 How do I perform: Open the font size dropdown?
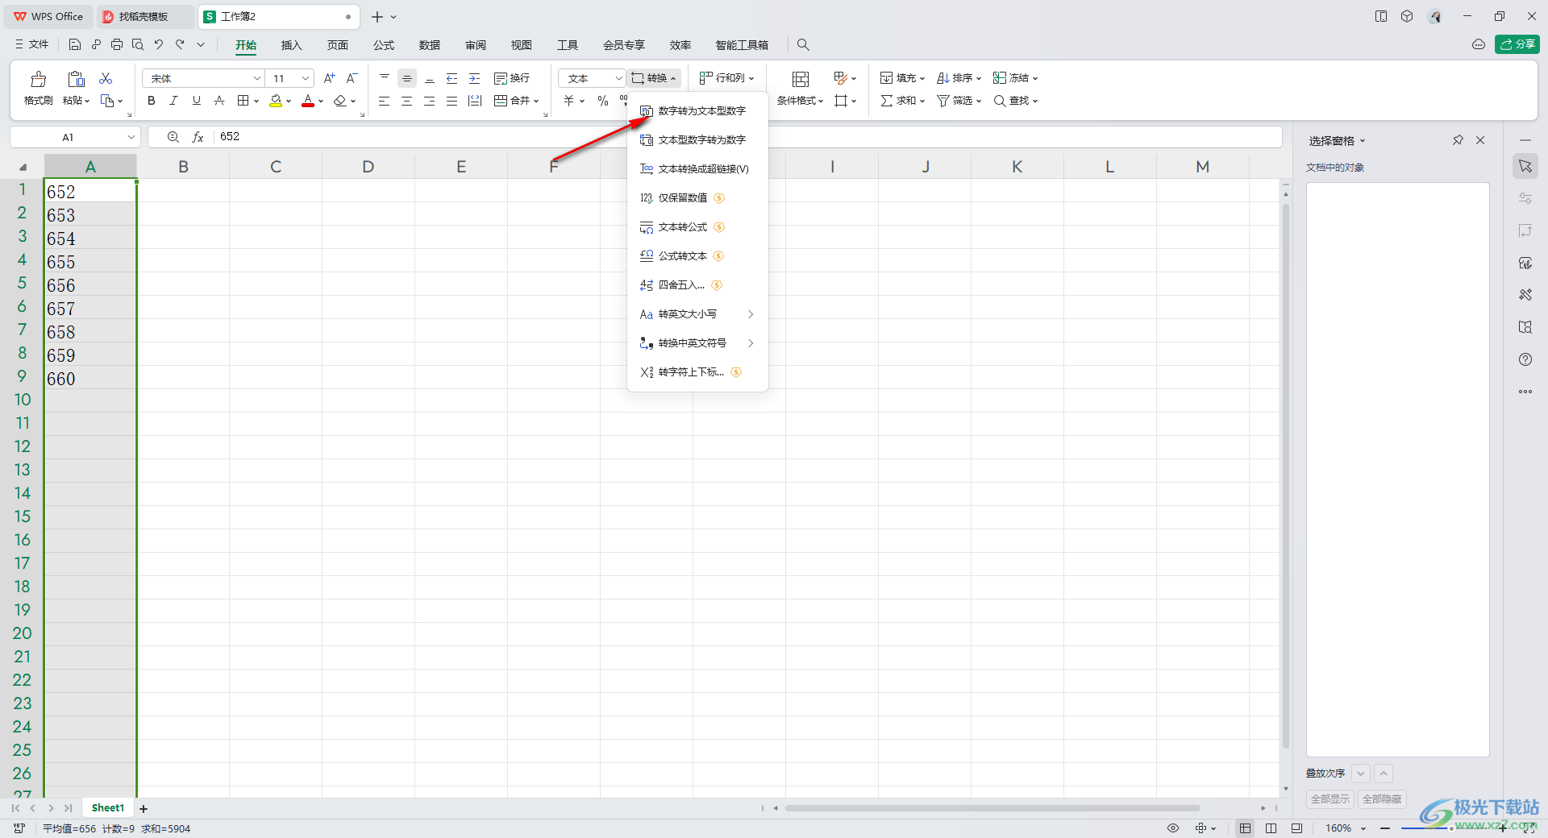pos(306,78)
